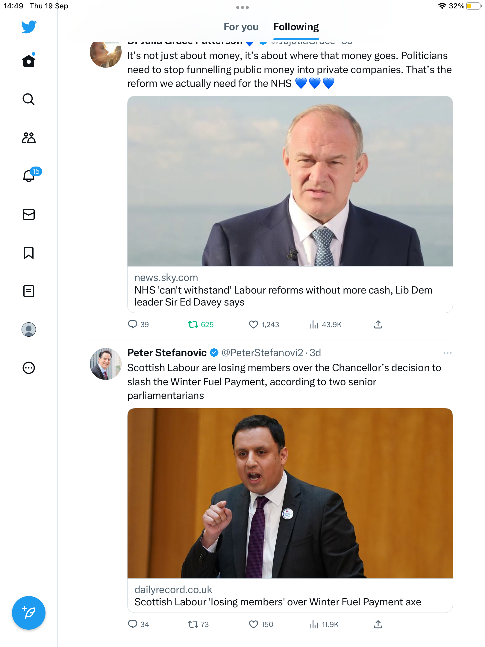Open Messages envelope icon
This screenshot has width=485, height=647.
[x=29, y=214]
